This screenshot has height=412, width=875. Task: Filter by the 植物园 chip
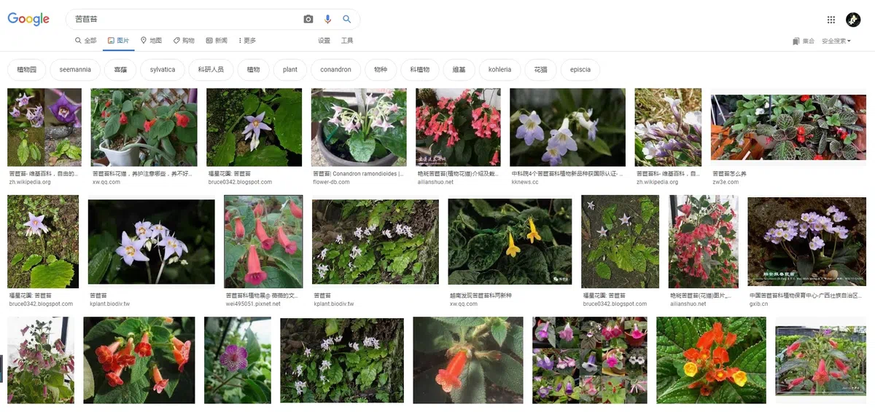coord(26,70)
